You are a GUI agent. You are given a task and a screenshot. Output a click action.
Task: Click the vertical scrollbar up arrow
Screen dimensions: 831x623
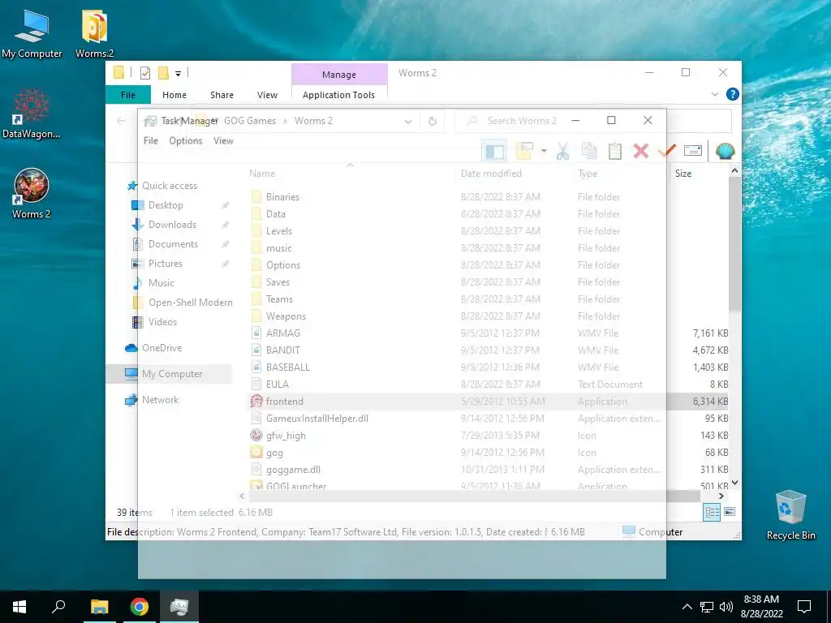(x=734, y=171)
